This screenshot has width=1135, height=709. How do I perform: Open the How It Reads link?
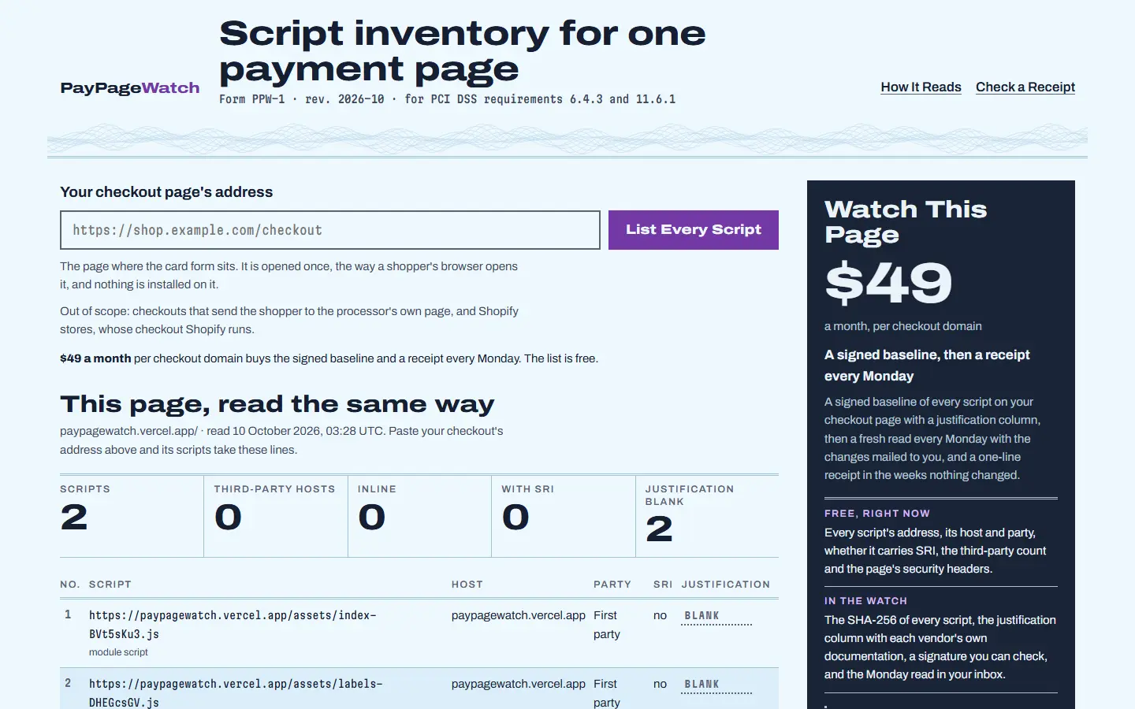[921, 87]
